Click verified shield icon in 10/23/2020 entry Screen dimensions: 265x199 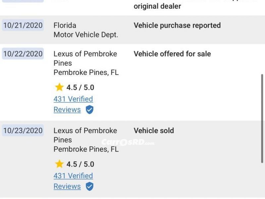pyautogui.click(x=89, y=186)
